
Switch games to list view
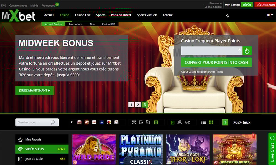pyautogui.click(x=203, y=122)
